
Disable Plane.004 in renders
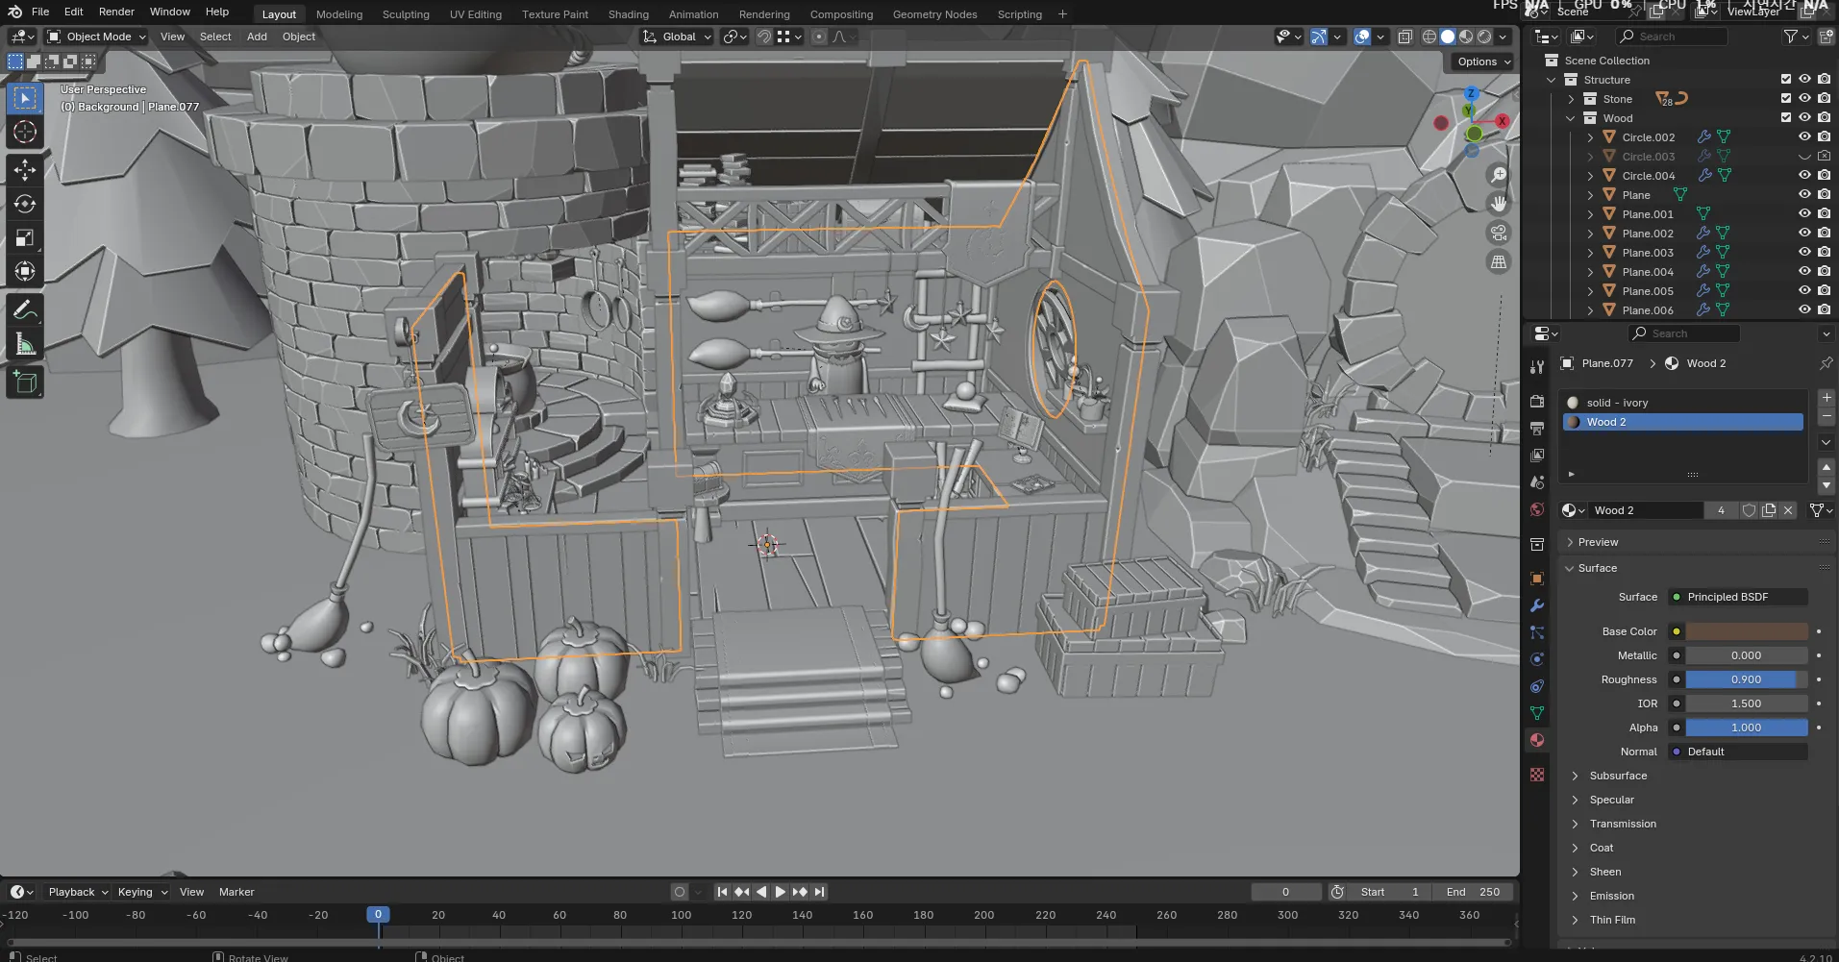(1824, 272)
